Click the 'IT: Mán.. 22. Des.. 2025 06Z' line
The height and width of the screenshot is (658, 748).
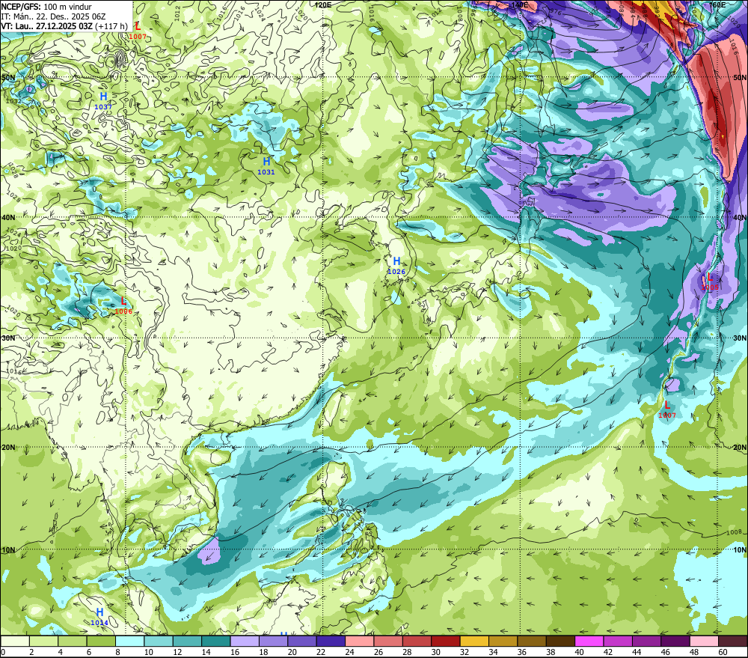[53, 16]
